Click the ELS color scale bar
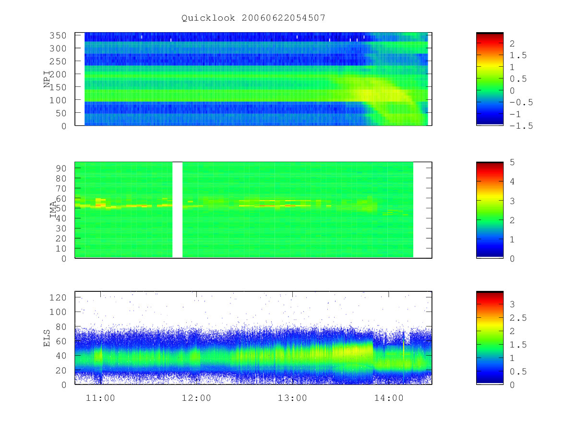 [x=490, y=338]
